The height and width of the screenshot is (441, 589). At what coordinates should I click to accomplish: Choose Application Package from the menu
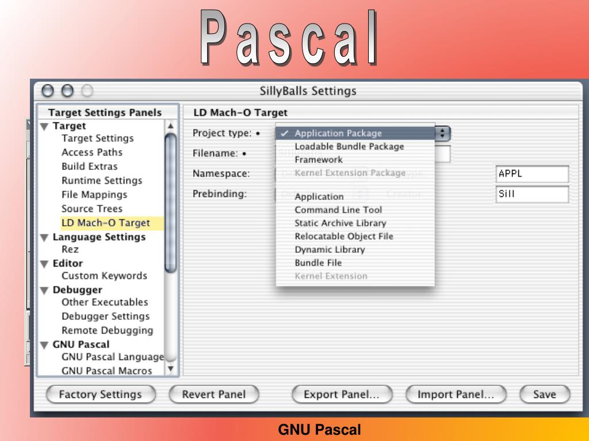(x=355, y=133)
